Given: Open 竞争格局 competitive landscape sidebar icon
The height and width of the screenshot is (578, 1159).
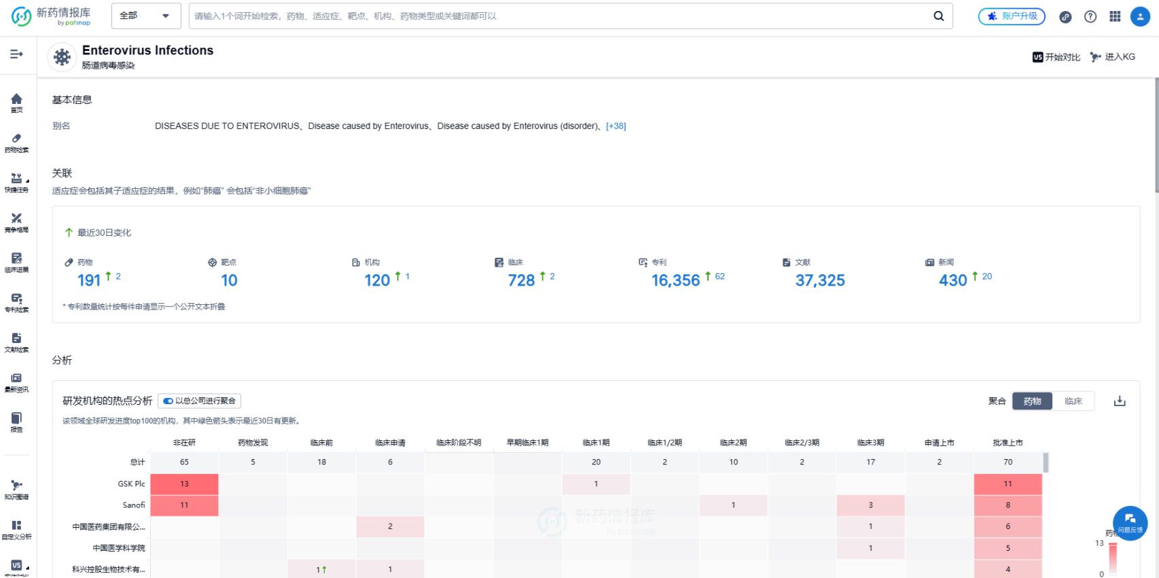Looking at the screenshot, I should coord(16,222).
